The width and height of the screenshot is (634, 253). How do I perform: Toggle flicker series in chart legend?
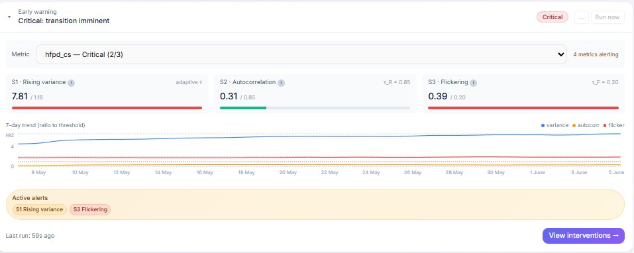point(613,125)
